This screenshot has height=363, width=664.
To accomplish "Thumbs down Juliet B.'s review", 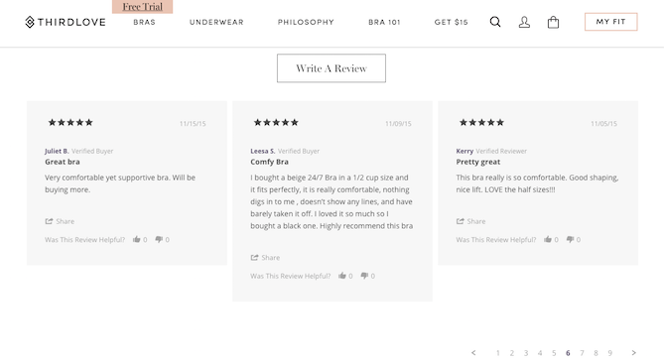I will [159, 239].
